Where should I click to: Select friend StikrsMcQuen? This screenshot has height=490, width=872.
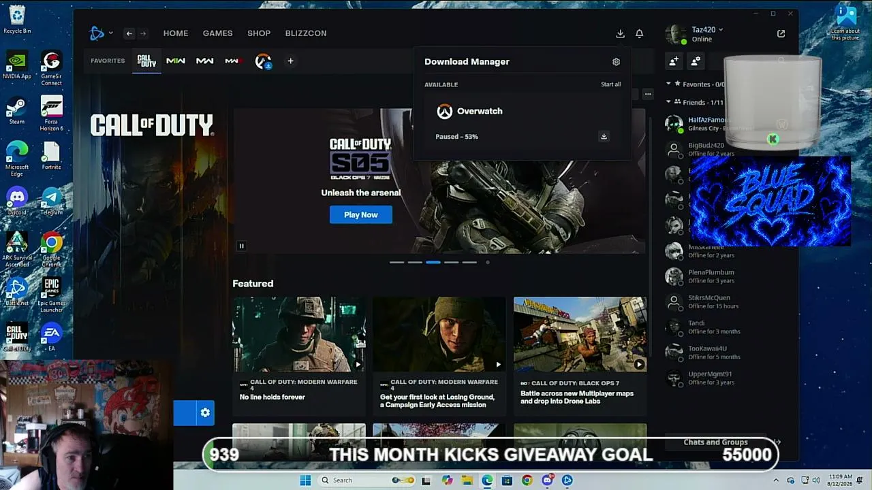point(722,301)
